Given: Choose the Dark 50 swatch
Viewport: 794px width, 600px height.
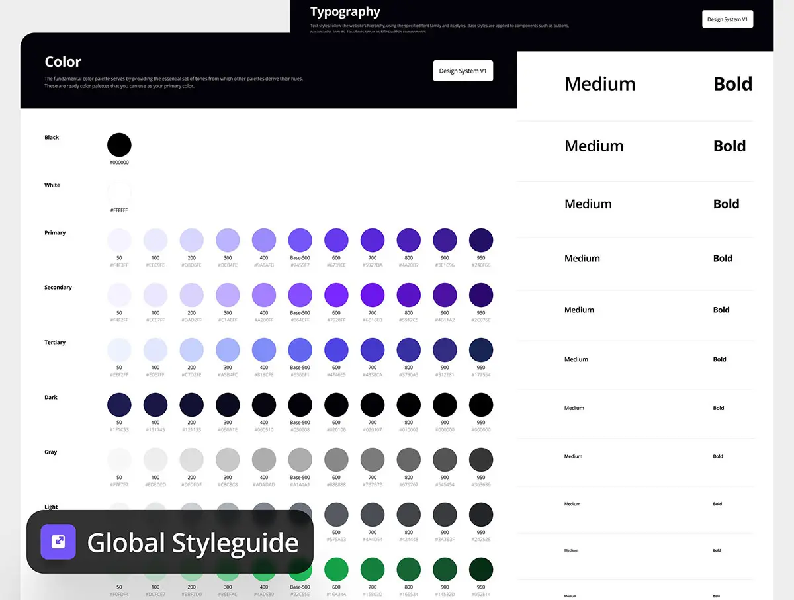Looking at the screenshot, I should tap(119, 404).
